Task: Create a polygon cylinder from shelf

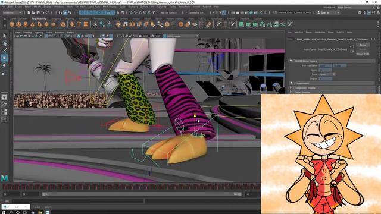Action: [x=26, y=24]
